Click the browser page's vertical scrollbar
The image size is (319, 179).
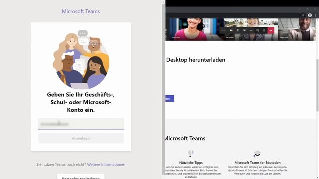click(317, 85)
